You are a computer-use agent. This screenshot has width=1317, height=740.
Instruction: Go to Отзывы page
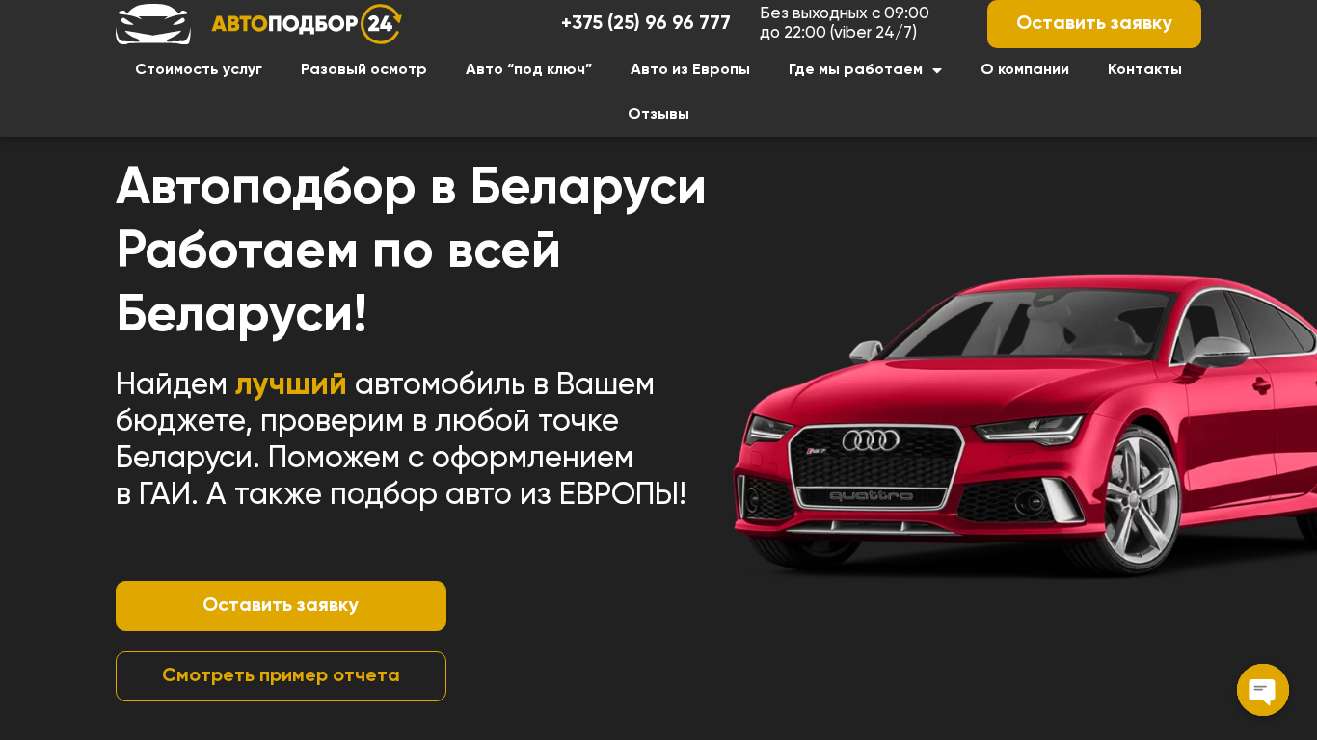[658, 114]
